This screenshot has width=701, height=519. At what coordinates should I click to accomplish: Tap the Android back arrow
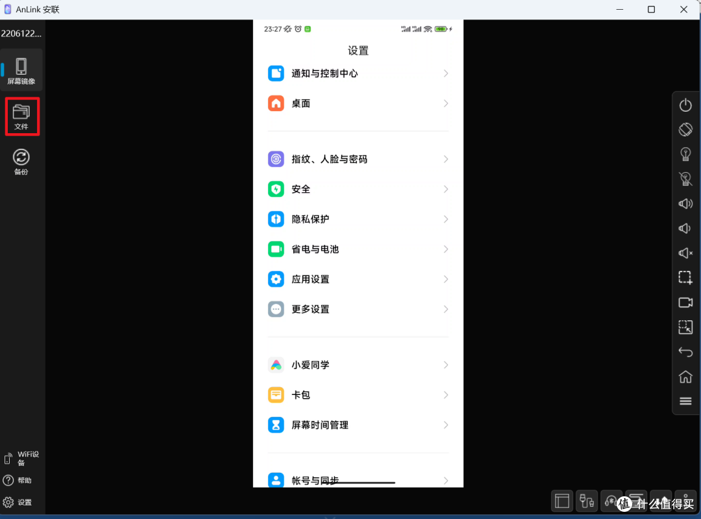[x=685, y=351]
